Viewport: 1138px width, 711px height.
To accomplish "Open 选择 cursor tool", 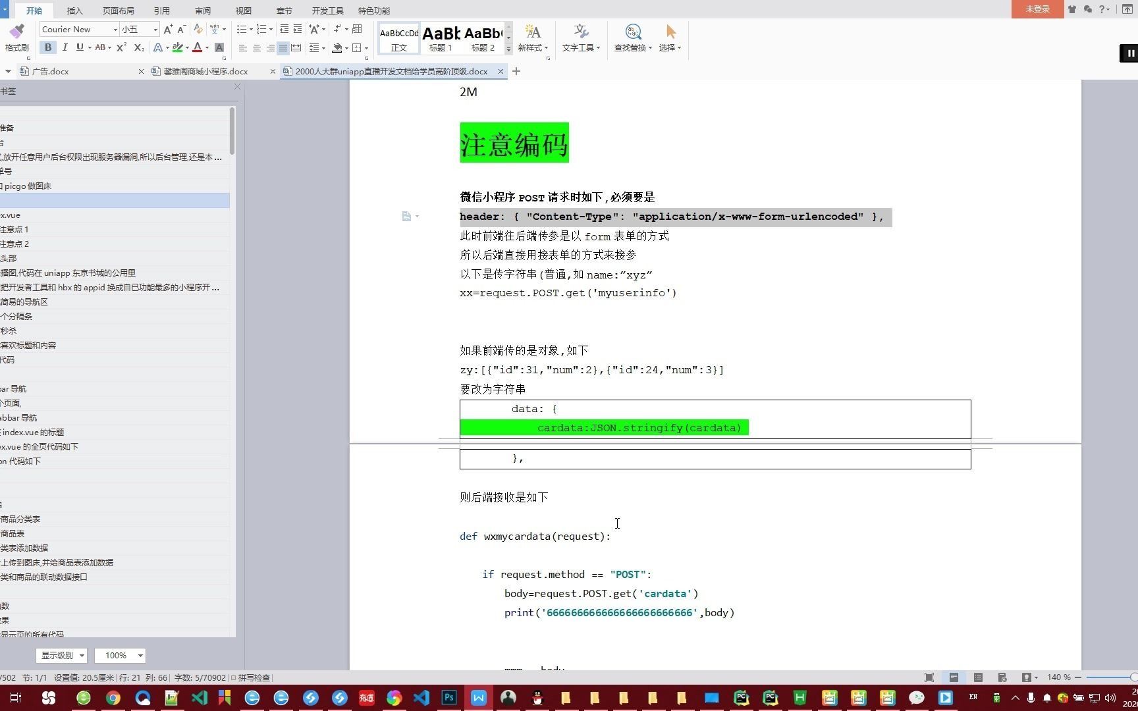I will point(670,38).
